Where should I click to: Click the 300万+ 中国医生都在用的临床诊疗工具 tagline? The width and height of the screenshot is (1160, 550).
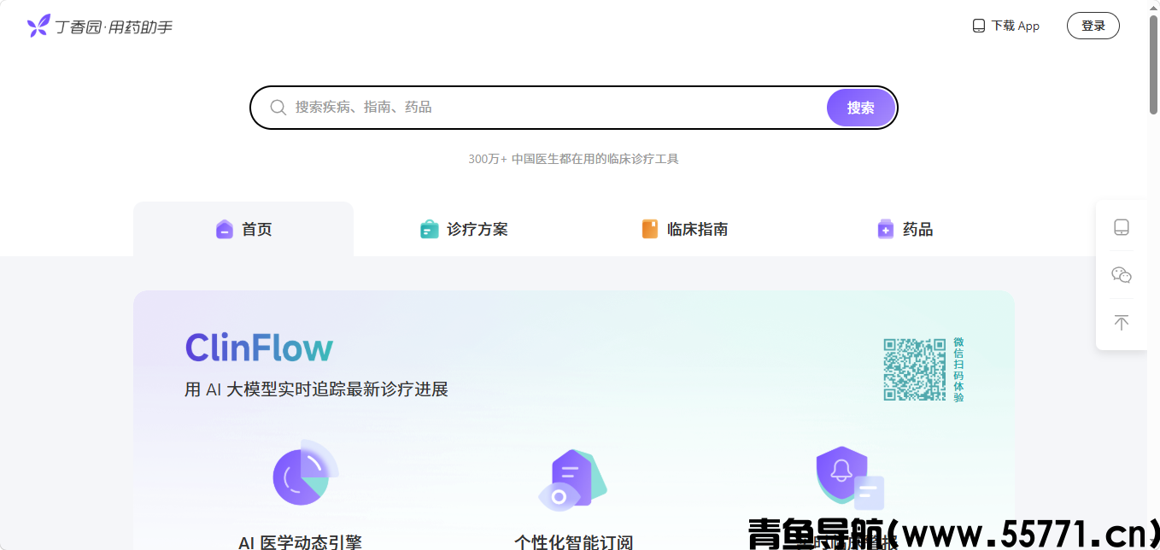(x=573, y=159)
